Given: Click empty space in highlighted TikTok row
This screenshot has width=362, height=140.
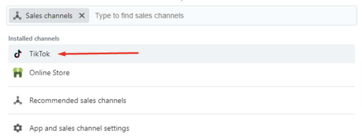Looking at the screenshot, I should (242, 54).
